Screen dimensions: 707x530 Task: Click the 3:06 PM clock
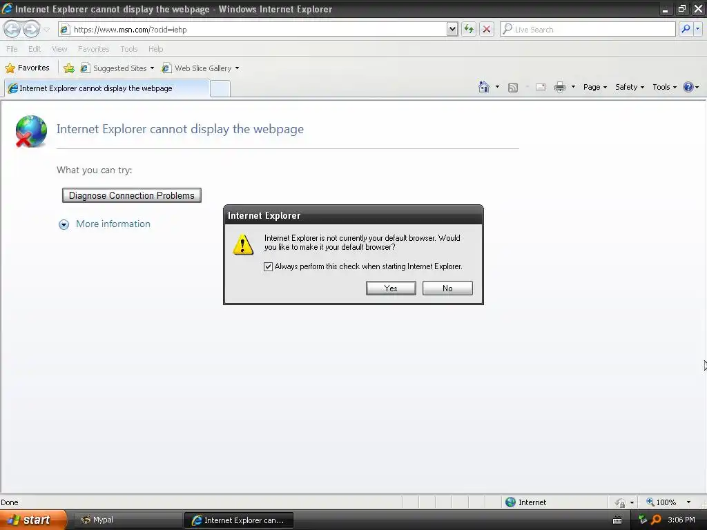tap(681, 520)
